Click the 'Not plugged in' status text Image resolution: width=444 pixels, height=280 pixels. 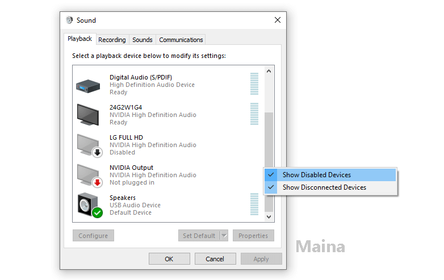tap(132, 183)
